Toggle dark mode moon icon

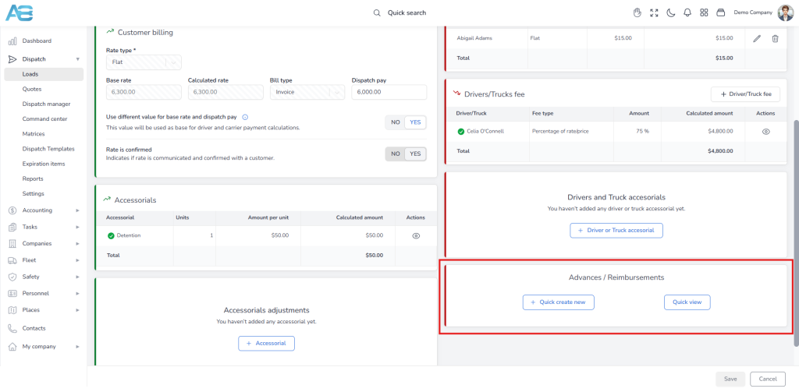[x=670, y=12]
